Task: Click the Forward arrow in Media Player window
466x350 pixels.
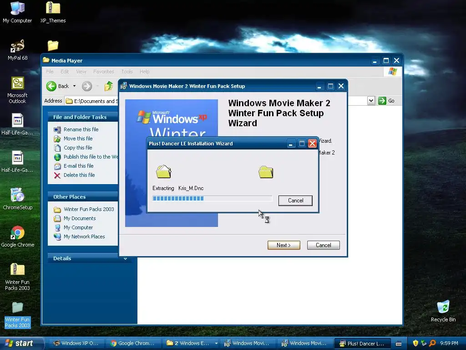Action: click(x=87, y=86)
